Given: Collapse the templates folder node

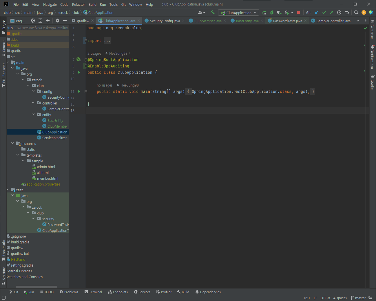Looking at the screenshot, I should (x=18, y=155).
